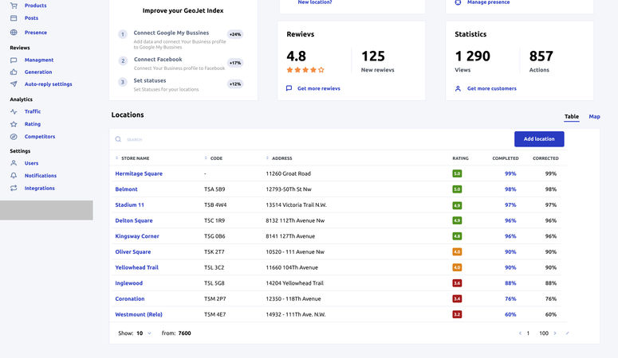Open Notifications settings

(x=41, y=176)
